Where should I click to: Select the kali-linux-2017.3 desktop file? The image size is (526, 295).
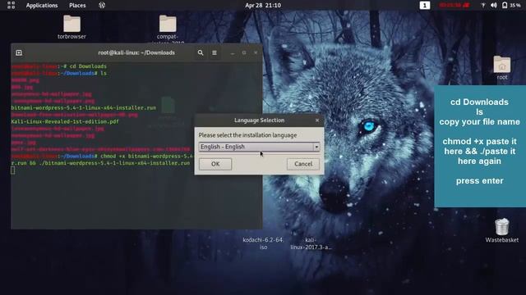311,243
